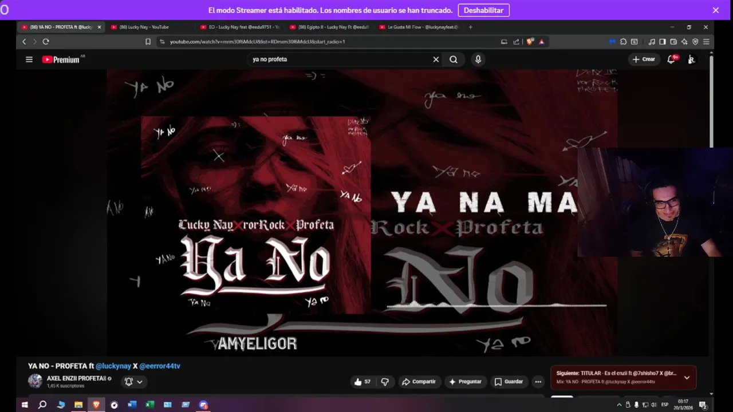Bookmark this page in the address bar

pos(148,41)
